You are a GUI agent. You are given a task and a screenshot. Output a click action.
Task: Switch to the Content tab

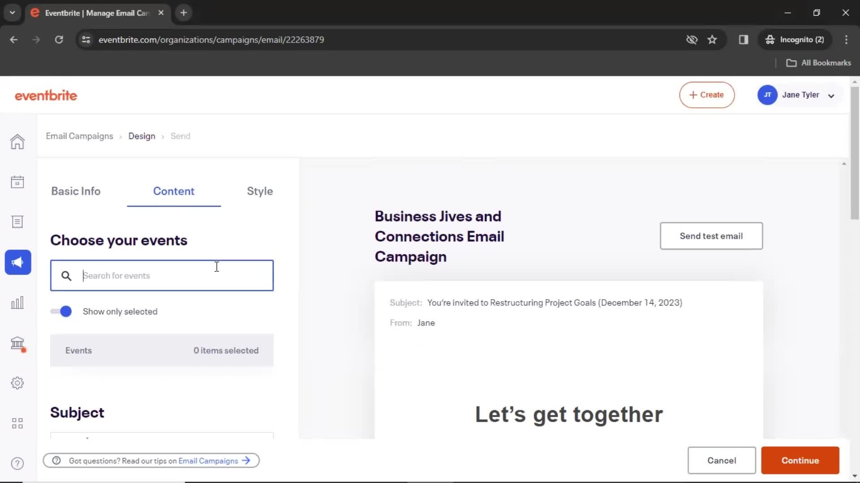click(174, 191)
